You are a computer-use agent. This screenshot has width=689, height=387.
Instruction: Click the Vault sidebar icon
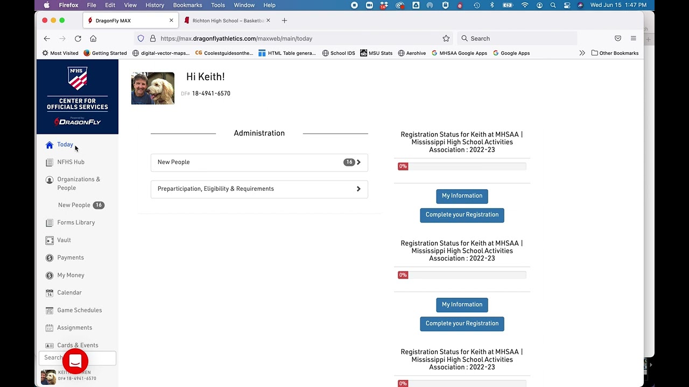coord(50,240)
